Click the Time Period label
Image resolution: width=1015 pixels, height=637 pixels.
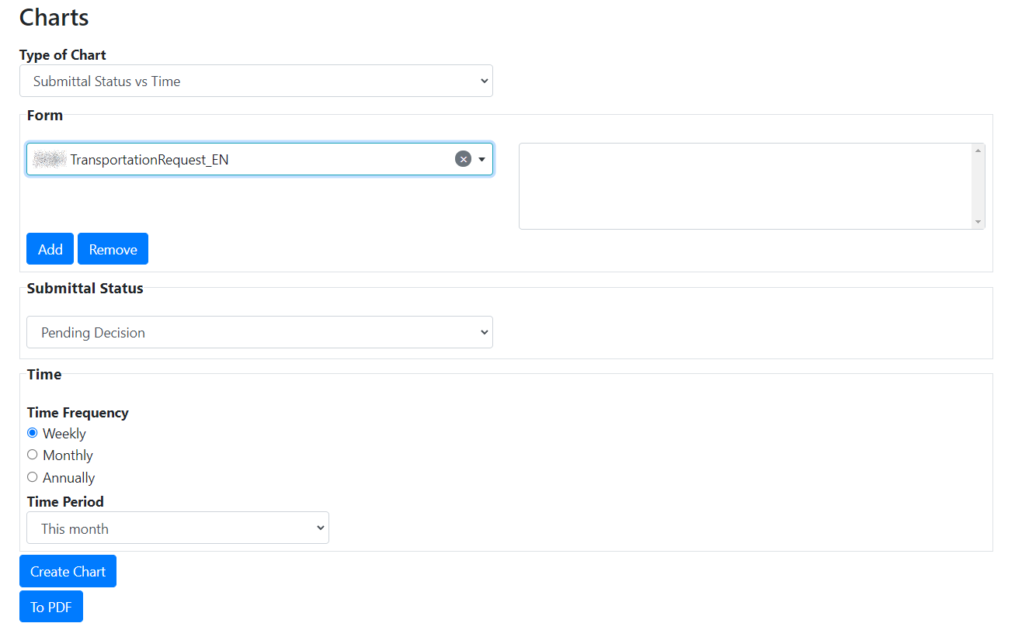pos(65,501)
